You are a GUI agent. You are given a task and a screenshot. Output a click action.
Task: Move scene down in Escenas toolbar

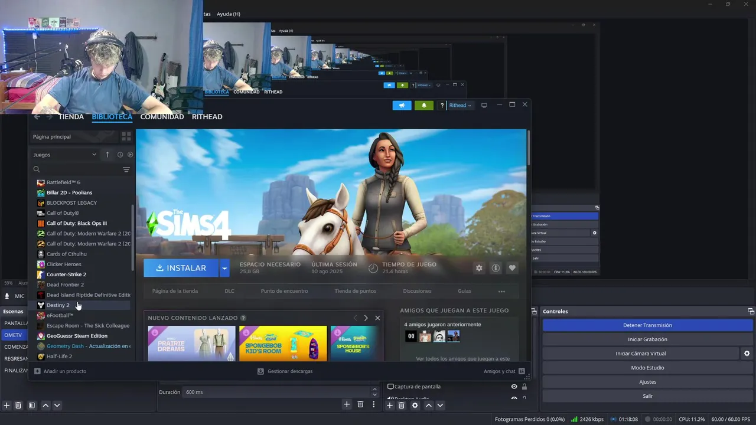pyautogui.click(x=57, y=406)
